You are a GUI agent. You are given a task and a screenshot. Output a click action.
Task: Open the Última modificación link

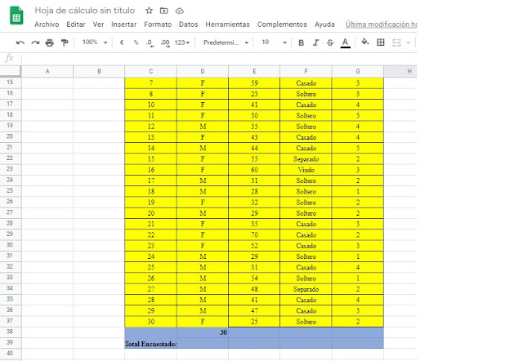click(x=381, y=25)
